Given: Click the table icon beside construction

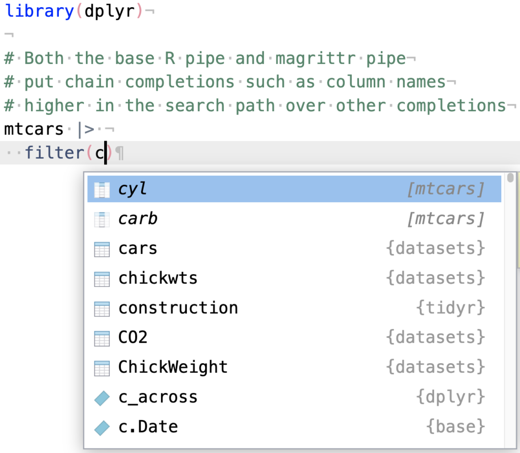Looking at the screenshot, I should tap(102, 308).
